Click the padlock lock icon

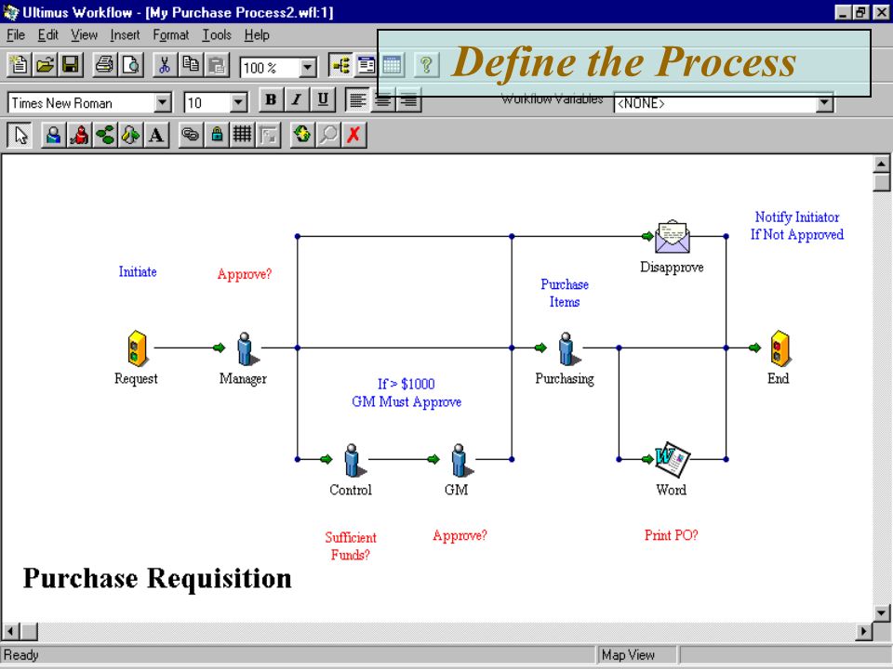point(217,136)
